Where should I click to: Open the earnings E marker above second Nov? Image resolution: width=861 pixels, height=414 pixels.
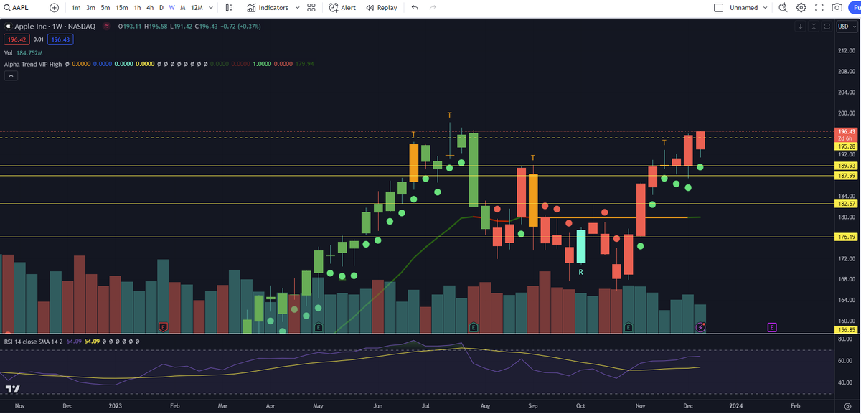(629, 327)
